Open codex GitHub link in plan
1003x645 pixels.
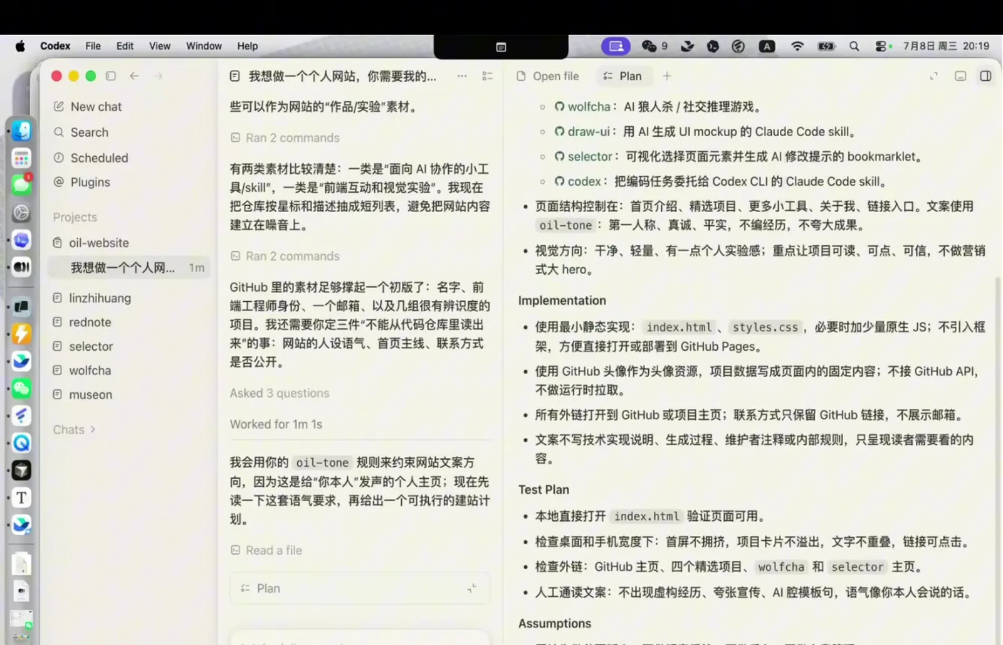pyautogui.click(x=578, y=181)
